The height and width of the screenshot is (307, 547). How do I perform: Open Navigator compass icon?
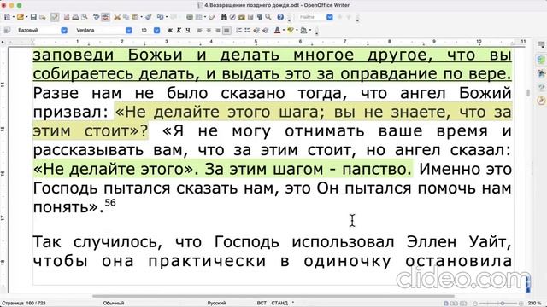232,17
